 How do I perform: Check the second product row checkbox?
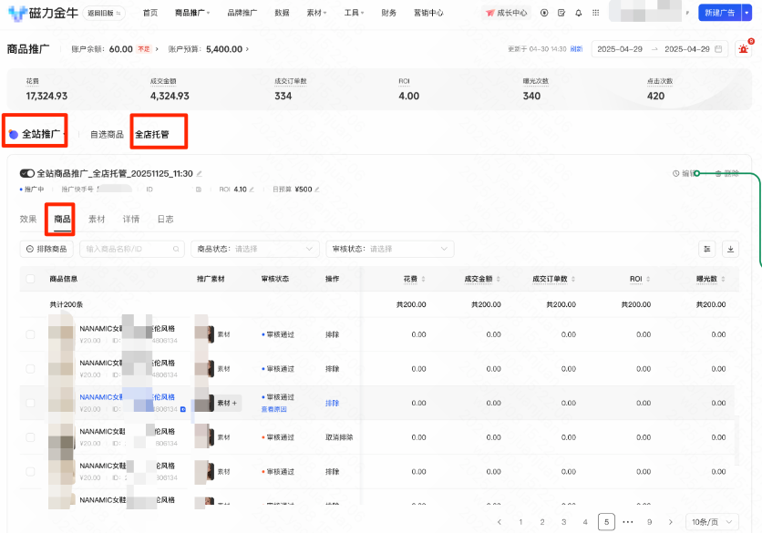(x=30, y=369)
